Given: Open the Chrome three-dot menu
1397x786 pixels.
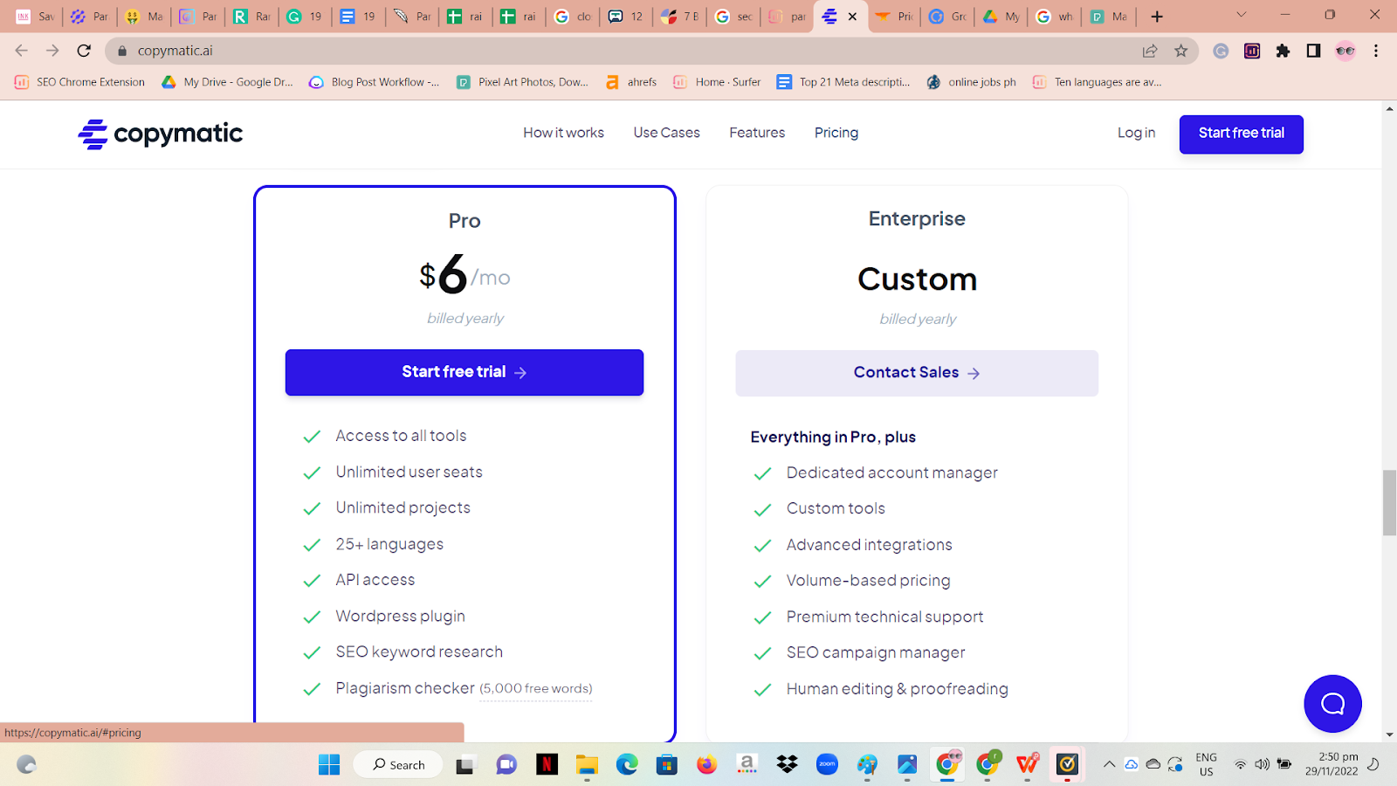Looking at the screenshot, I should tap(1376, 51).
